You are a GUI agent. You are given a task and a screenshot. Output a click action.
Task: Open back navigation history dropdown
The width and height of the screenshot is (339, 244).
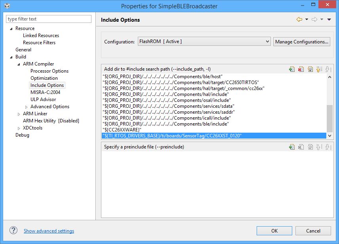pyautogui.click(x=307, y=19)
